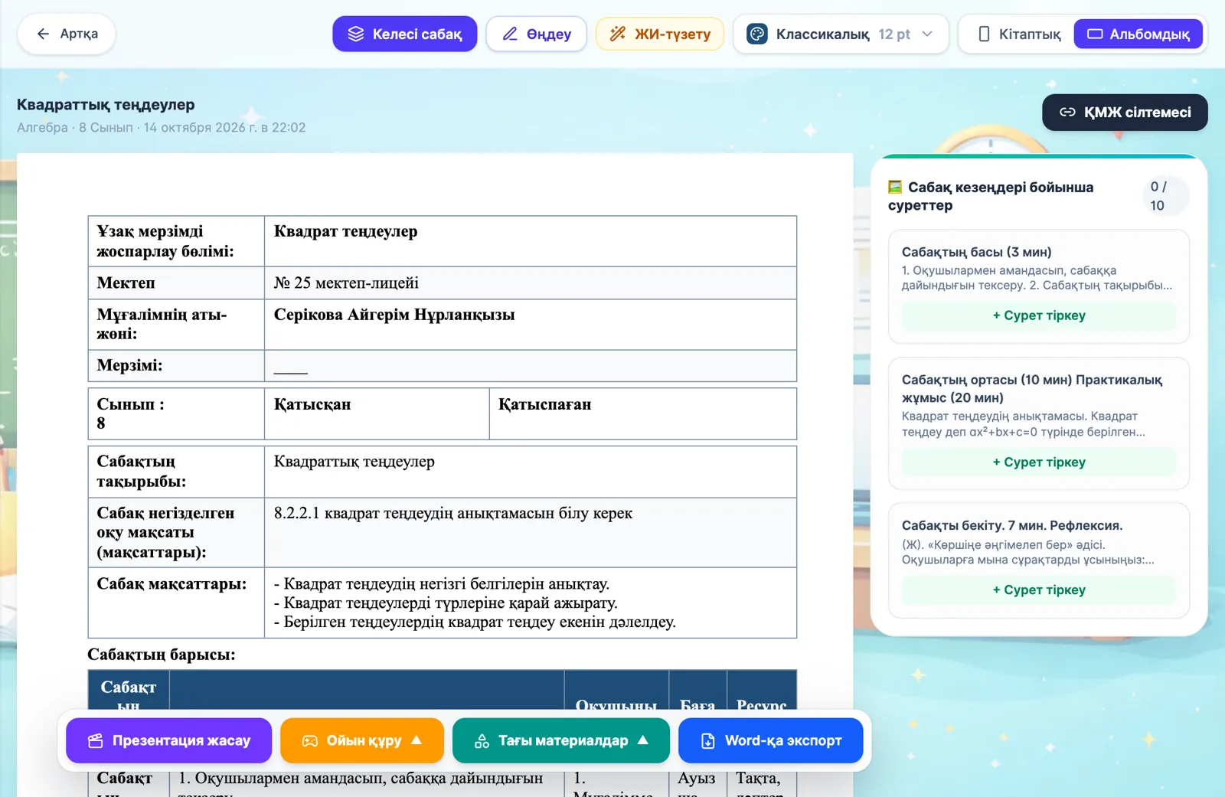Click the Сабақтың барысы: heading
1225x797 pixels.
point(162,655)
